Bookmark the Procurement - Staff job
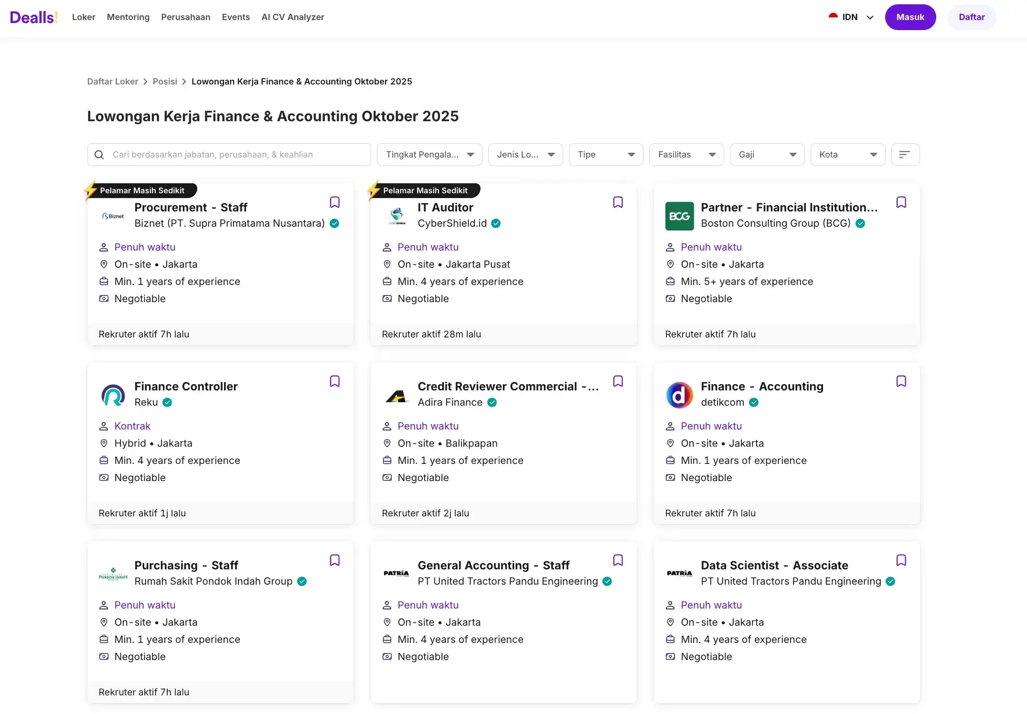Image resolution: width=1027 pixels, height=714 pixels. pyautogui.click(x=334, y=202)
